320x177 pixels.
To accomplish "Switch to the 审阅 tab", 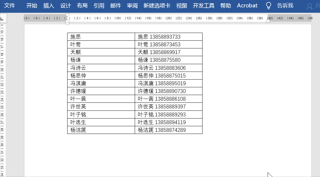I will 132,5.
